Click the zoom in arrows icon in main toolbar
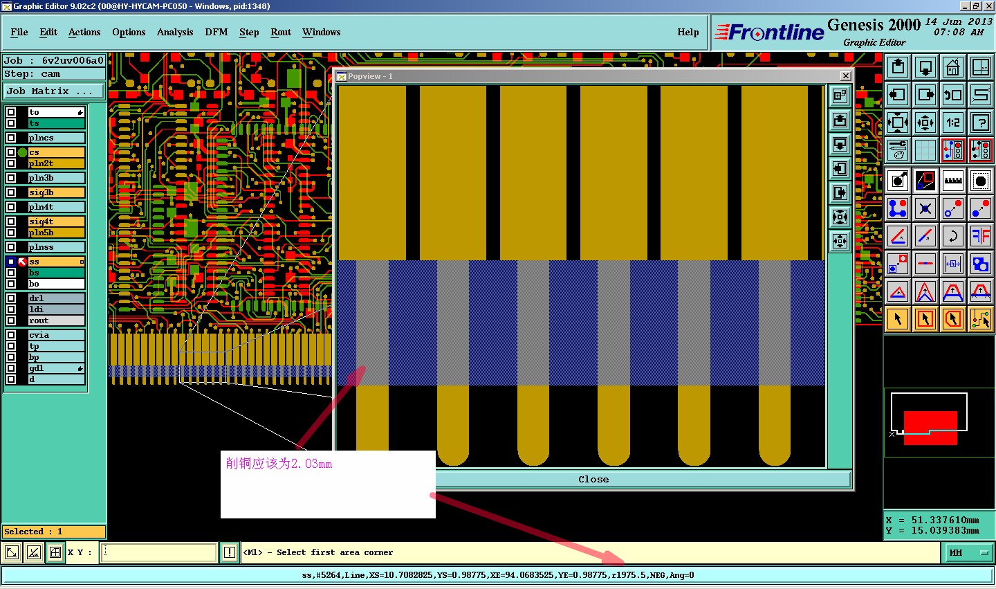This screenshot has height=589, width=996. coord(898,123)
